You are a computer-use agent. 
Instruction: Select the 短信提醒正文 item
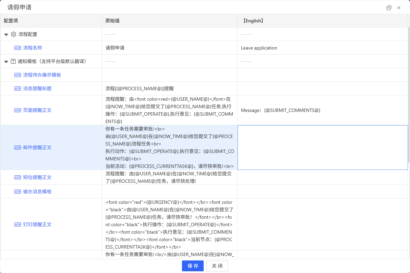click(x=37, y=177)
